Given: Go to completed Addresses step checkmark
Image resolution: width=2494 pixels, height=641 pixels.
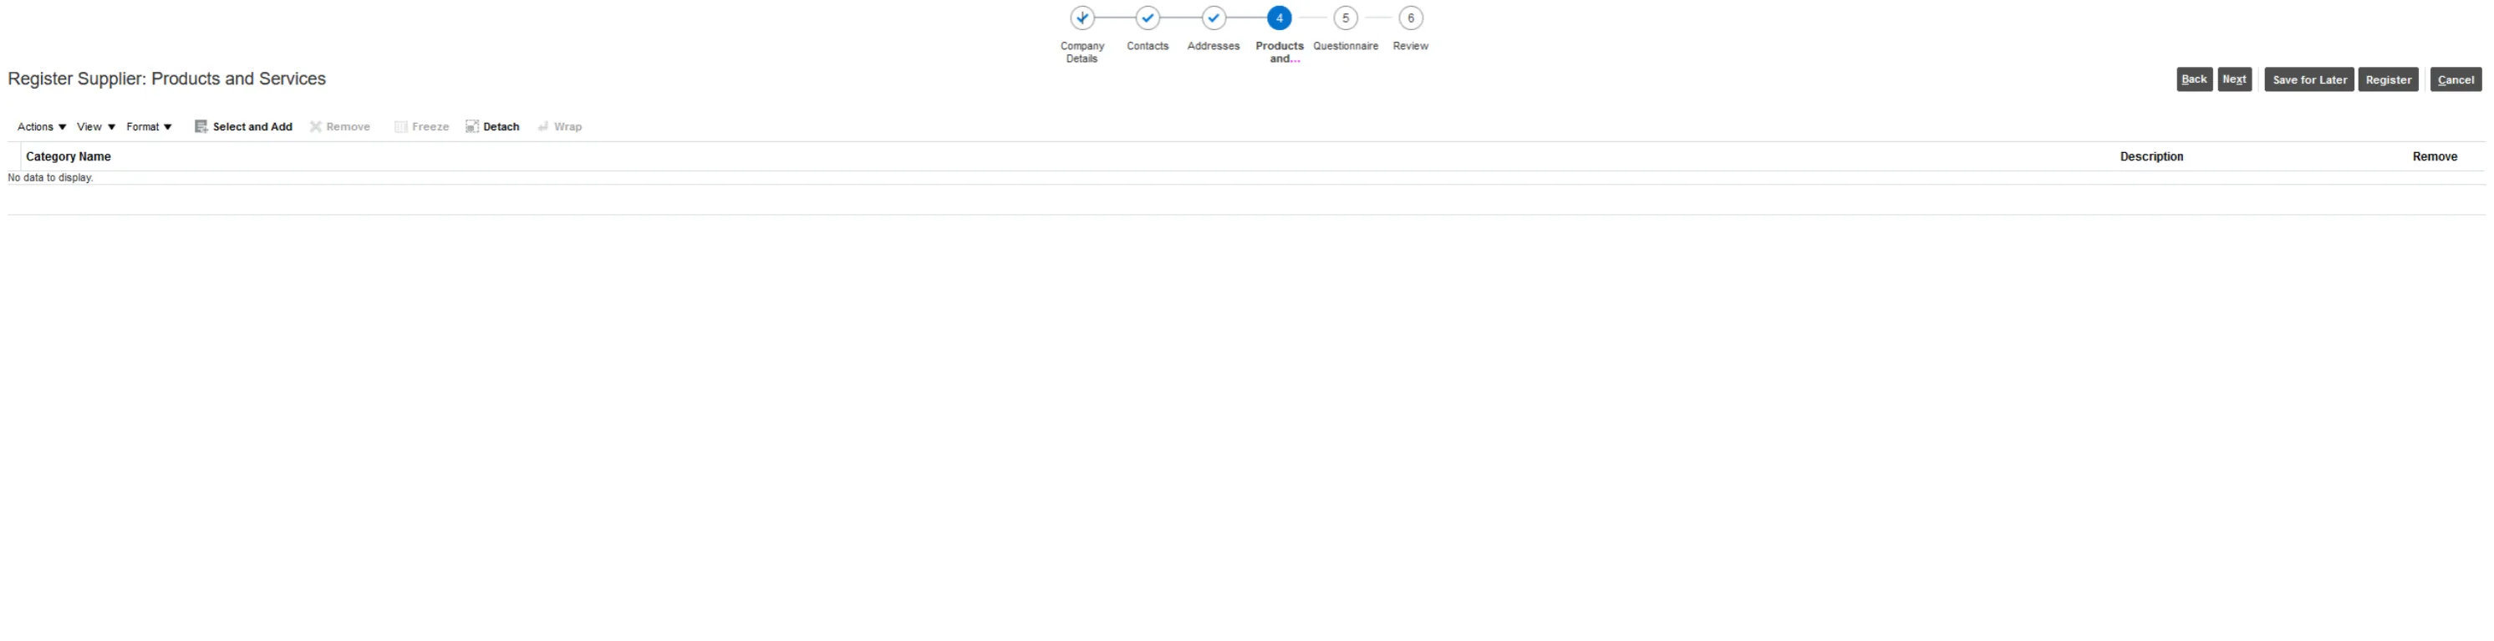Looking at the screenshot, I should click(x=1213, y=18).
